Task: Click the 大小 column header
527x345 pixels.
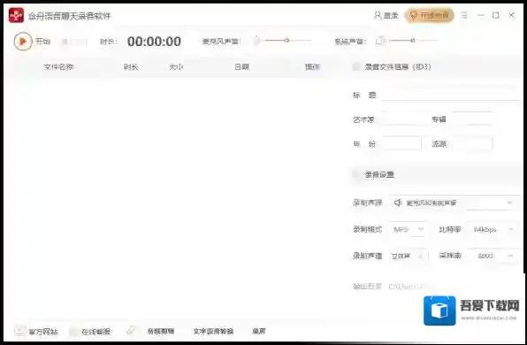Action: [176, 67]
